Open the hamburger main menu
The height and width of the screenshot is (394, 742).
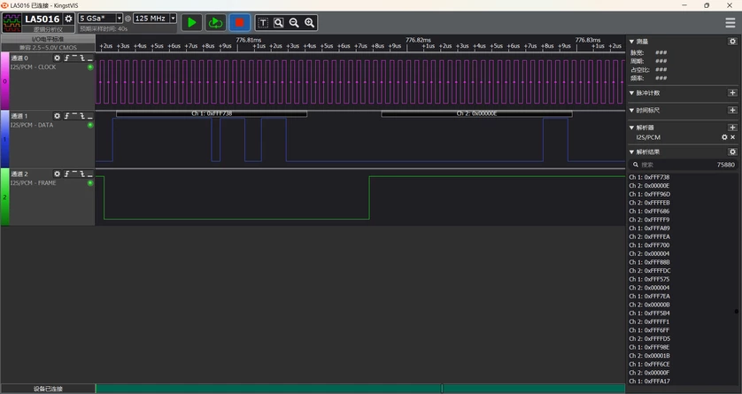click(730, 23)
